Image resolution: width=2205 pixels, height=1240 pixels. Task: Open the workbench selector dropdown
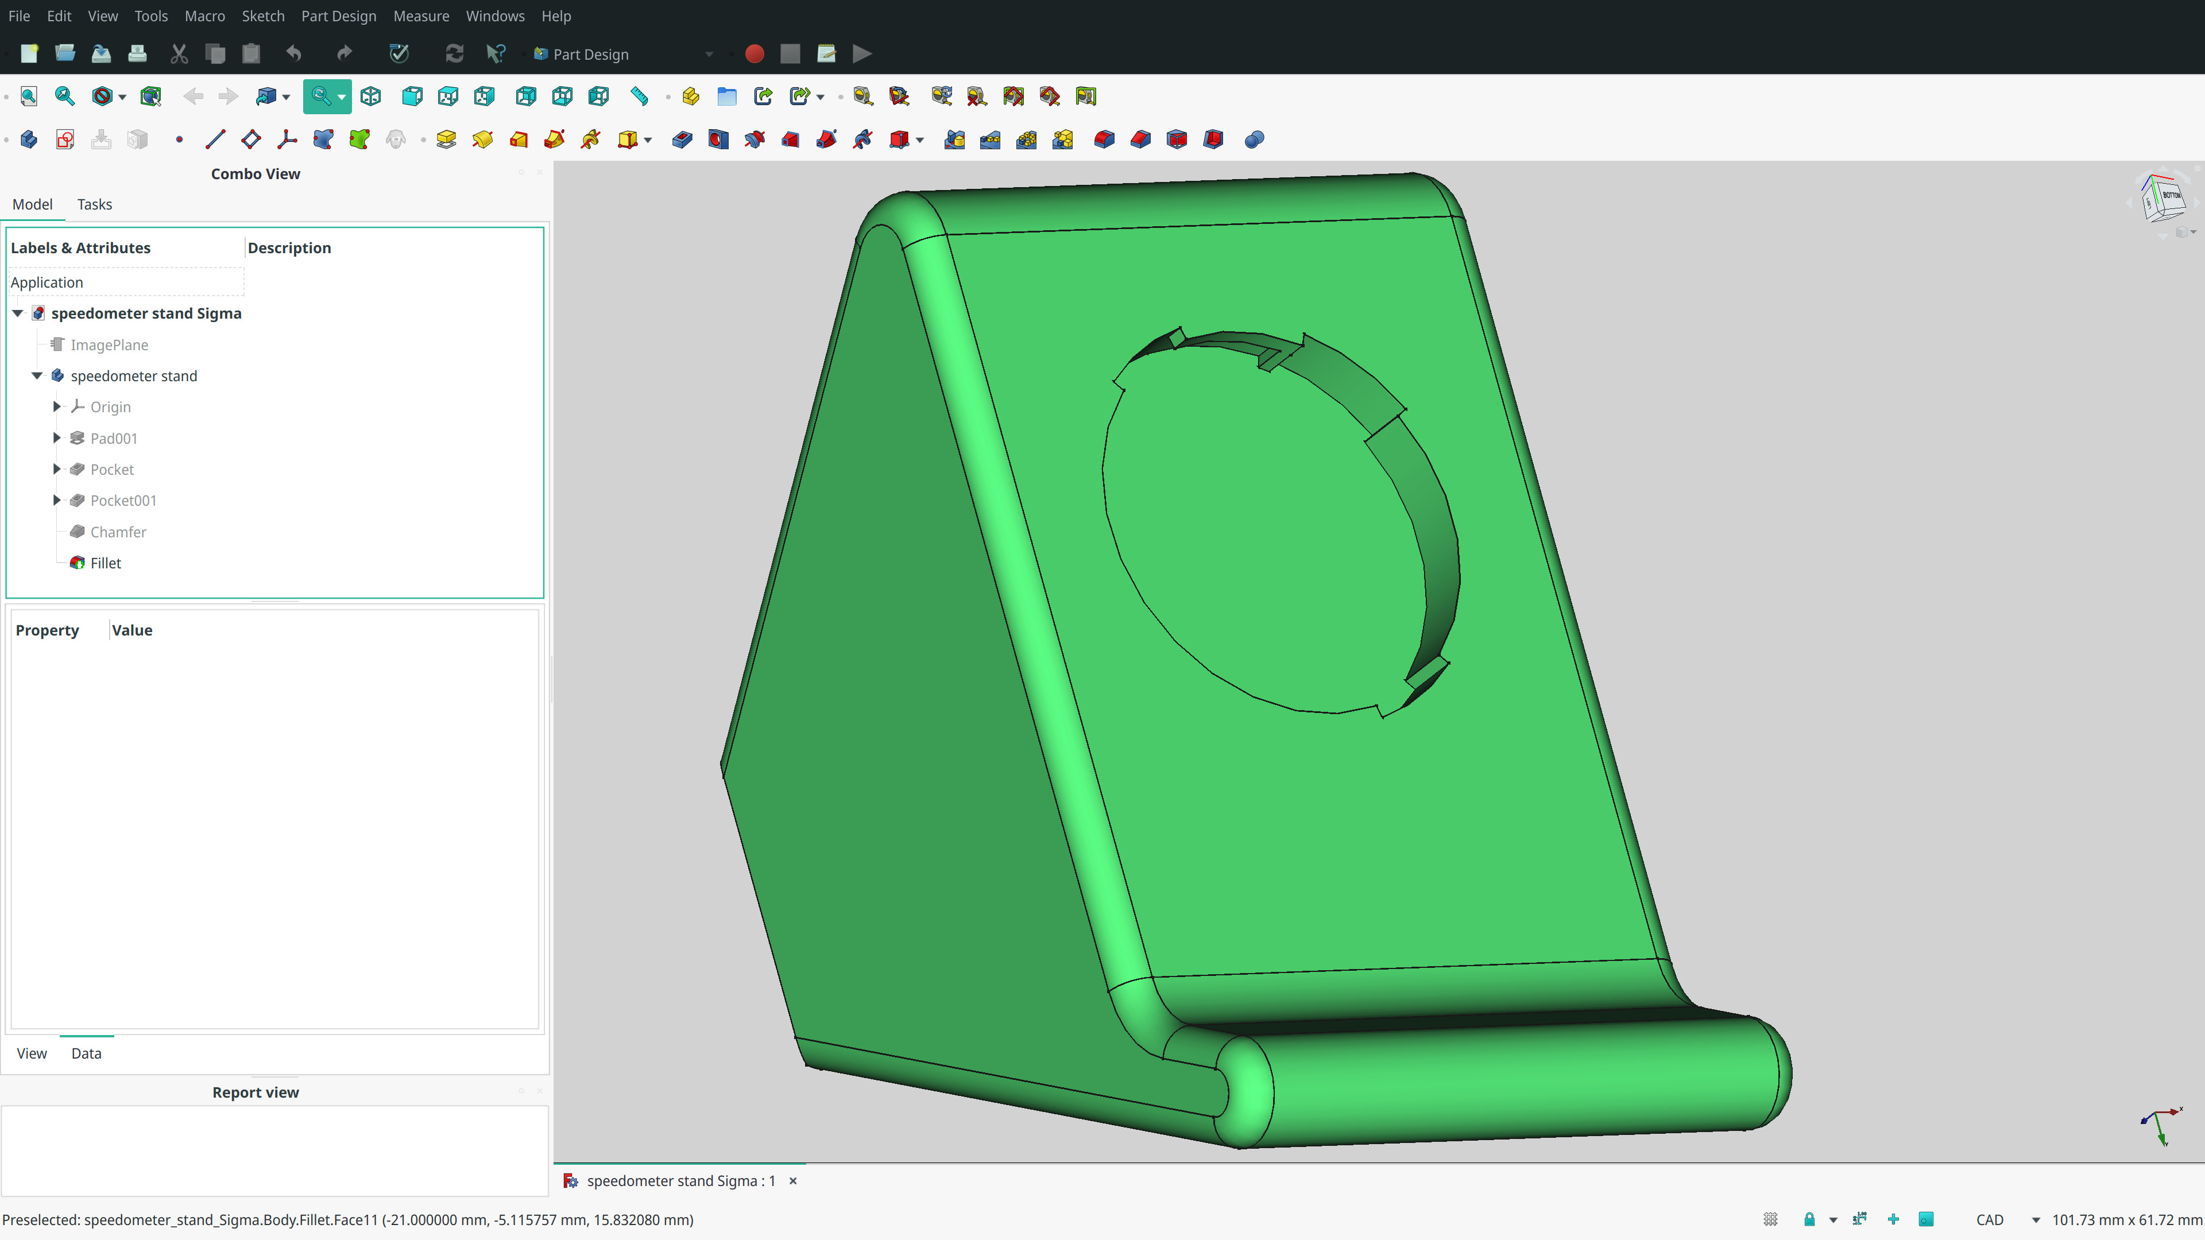point(709,54)
